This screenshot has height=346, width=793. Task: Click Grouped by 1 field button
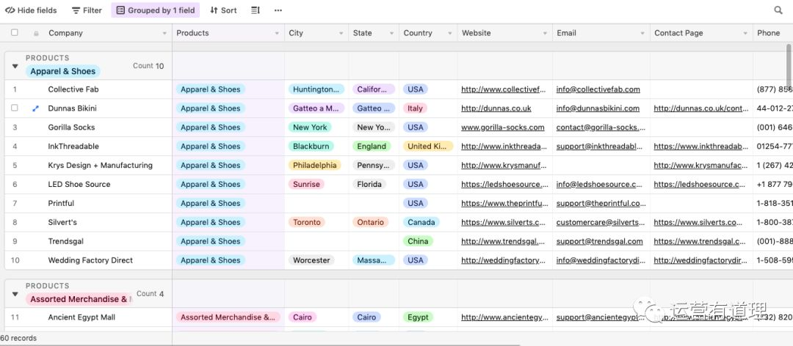coord(155,10)
